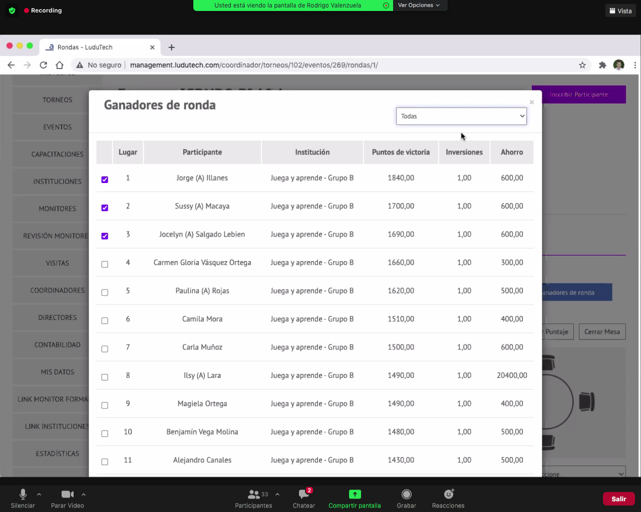Reload the page in the browser
Image resolution: width=641 pixels, height=512 pixels.
point(44,65)
